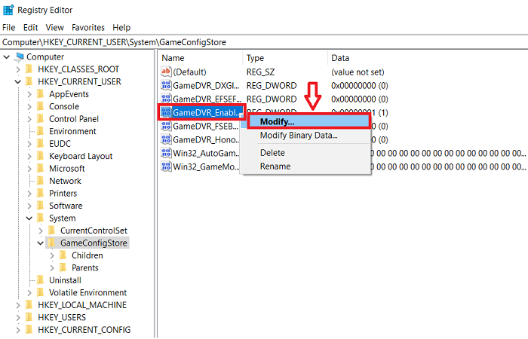Click the Children folder icon
Viewport: 528px width, 339px height.
tap(63, 255)
